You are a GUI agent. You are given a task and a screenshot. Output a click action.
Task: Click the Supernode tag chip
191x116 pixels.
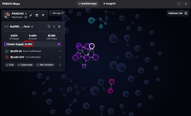[x=25, y=65]
